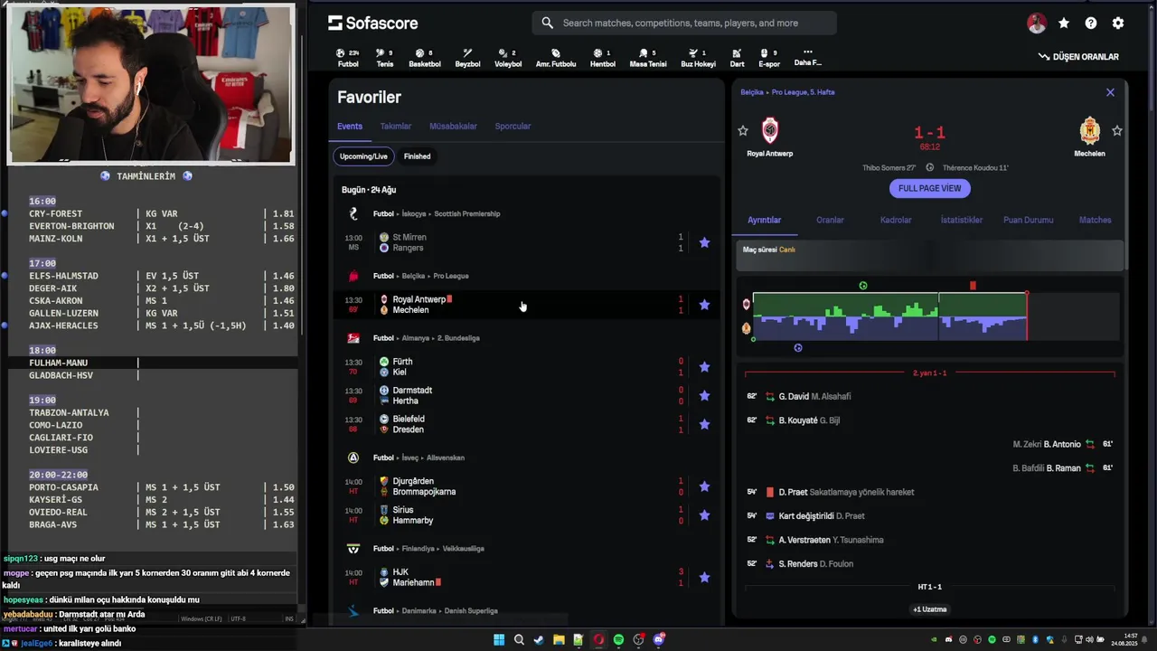This screenshot has width=1157, height=651.
Task: Open the 2. Bundesliga league header
Action: click(456, 338)
